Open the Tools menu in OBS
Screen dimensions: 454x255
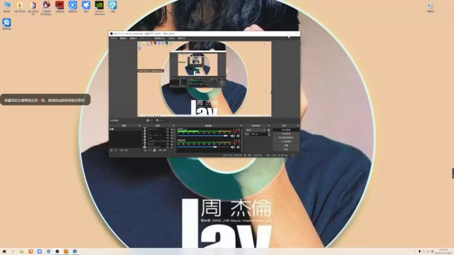171,38
